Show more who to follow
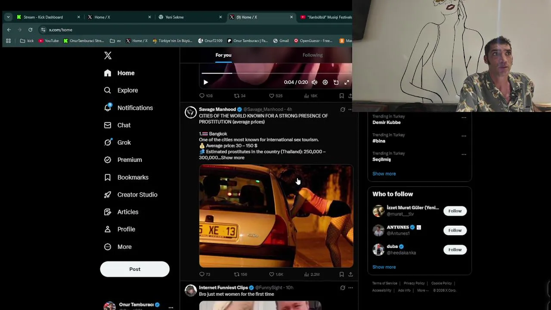 coord(384,267)
